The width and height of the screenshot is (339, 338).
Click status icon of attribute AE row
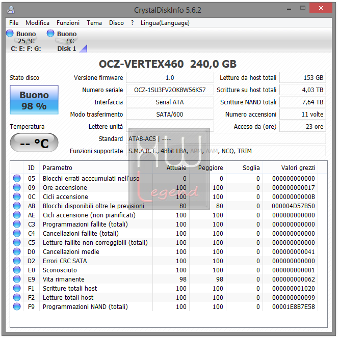tap(17, 215)
